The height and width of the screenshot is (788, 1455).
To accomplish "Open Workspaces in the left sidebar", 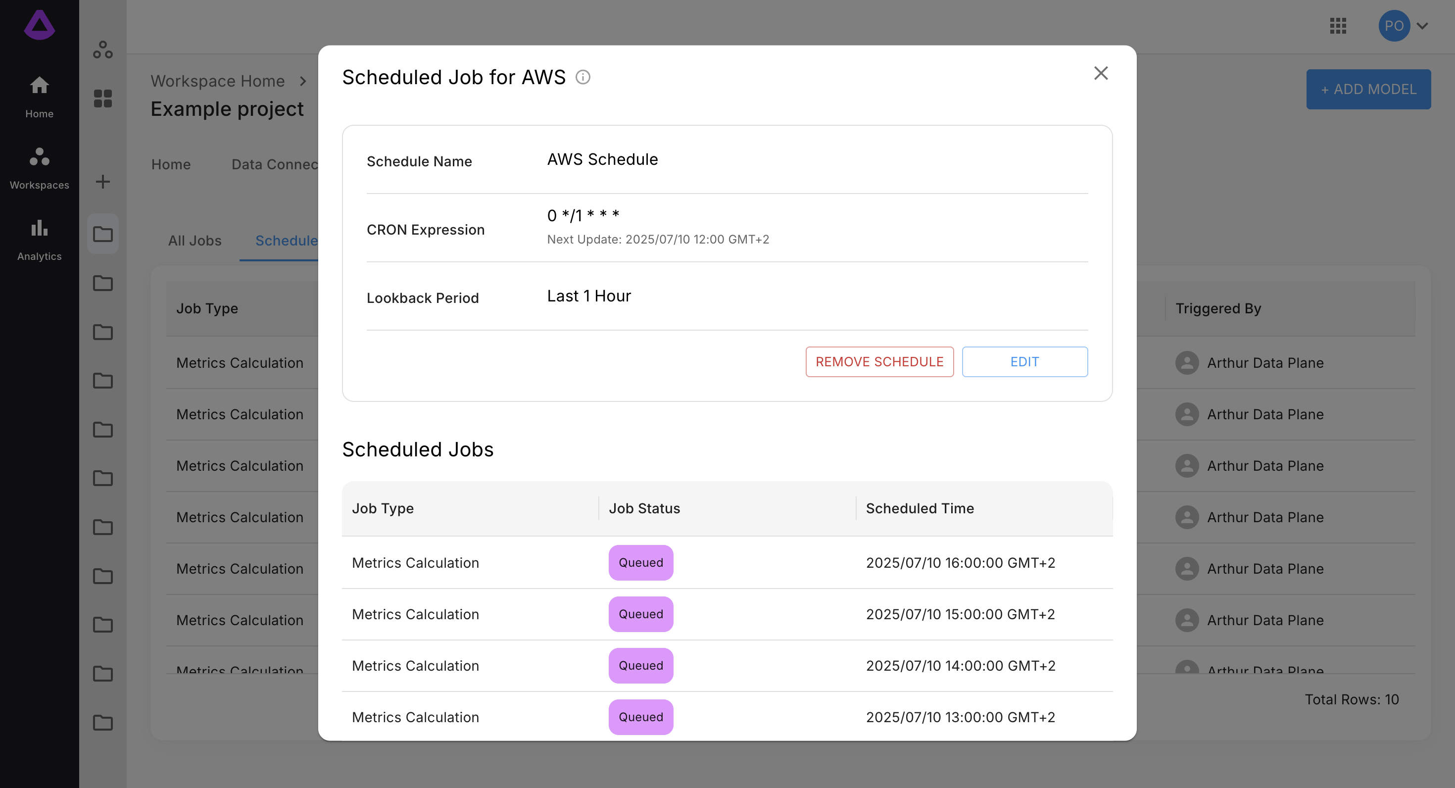I will click(x=40, y=168).
